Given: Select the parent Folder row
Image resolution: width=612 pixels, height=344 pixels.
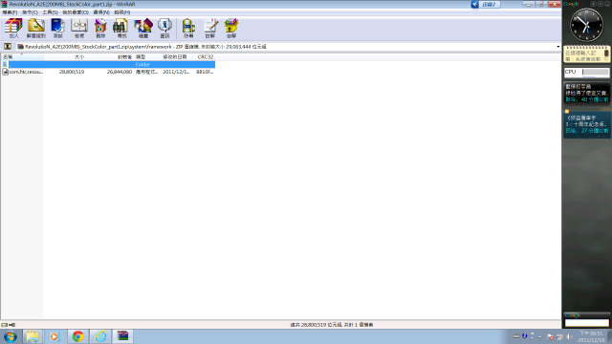Looking at the screenshot, I should 108,64.
